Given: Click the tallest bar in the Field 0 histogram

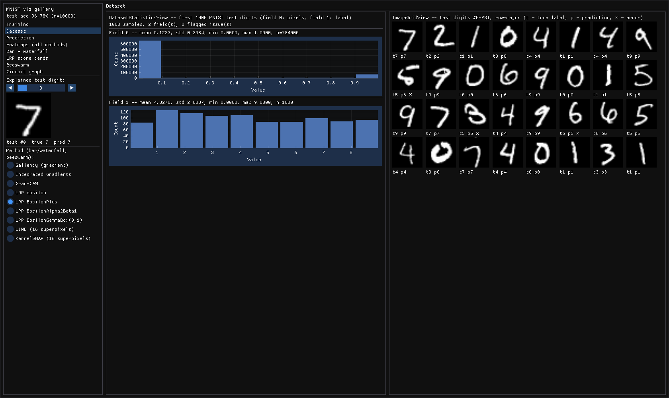Looking at the screenshot, I should click(x=150, y=59).
